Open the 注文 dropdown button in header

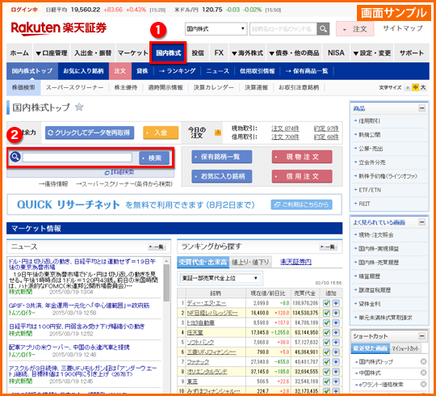tap(354, 29)
